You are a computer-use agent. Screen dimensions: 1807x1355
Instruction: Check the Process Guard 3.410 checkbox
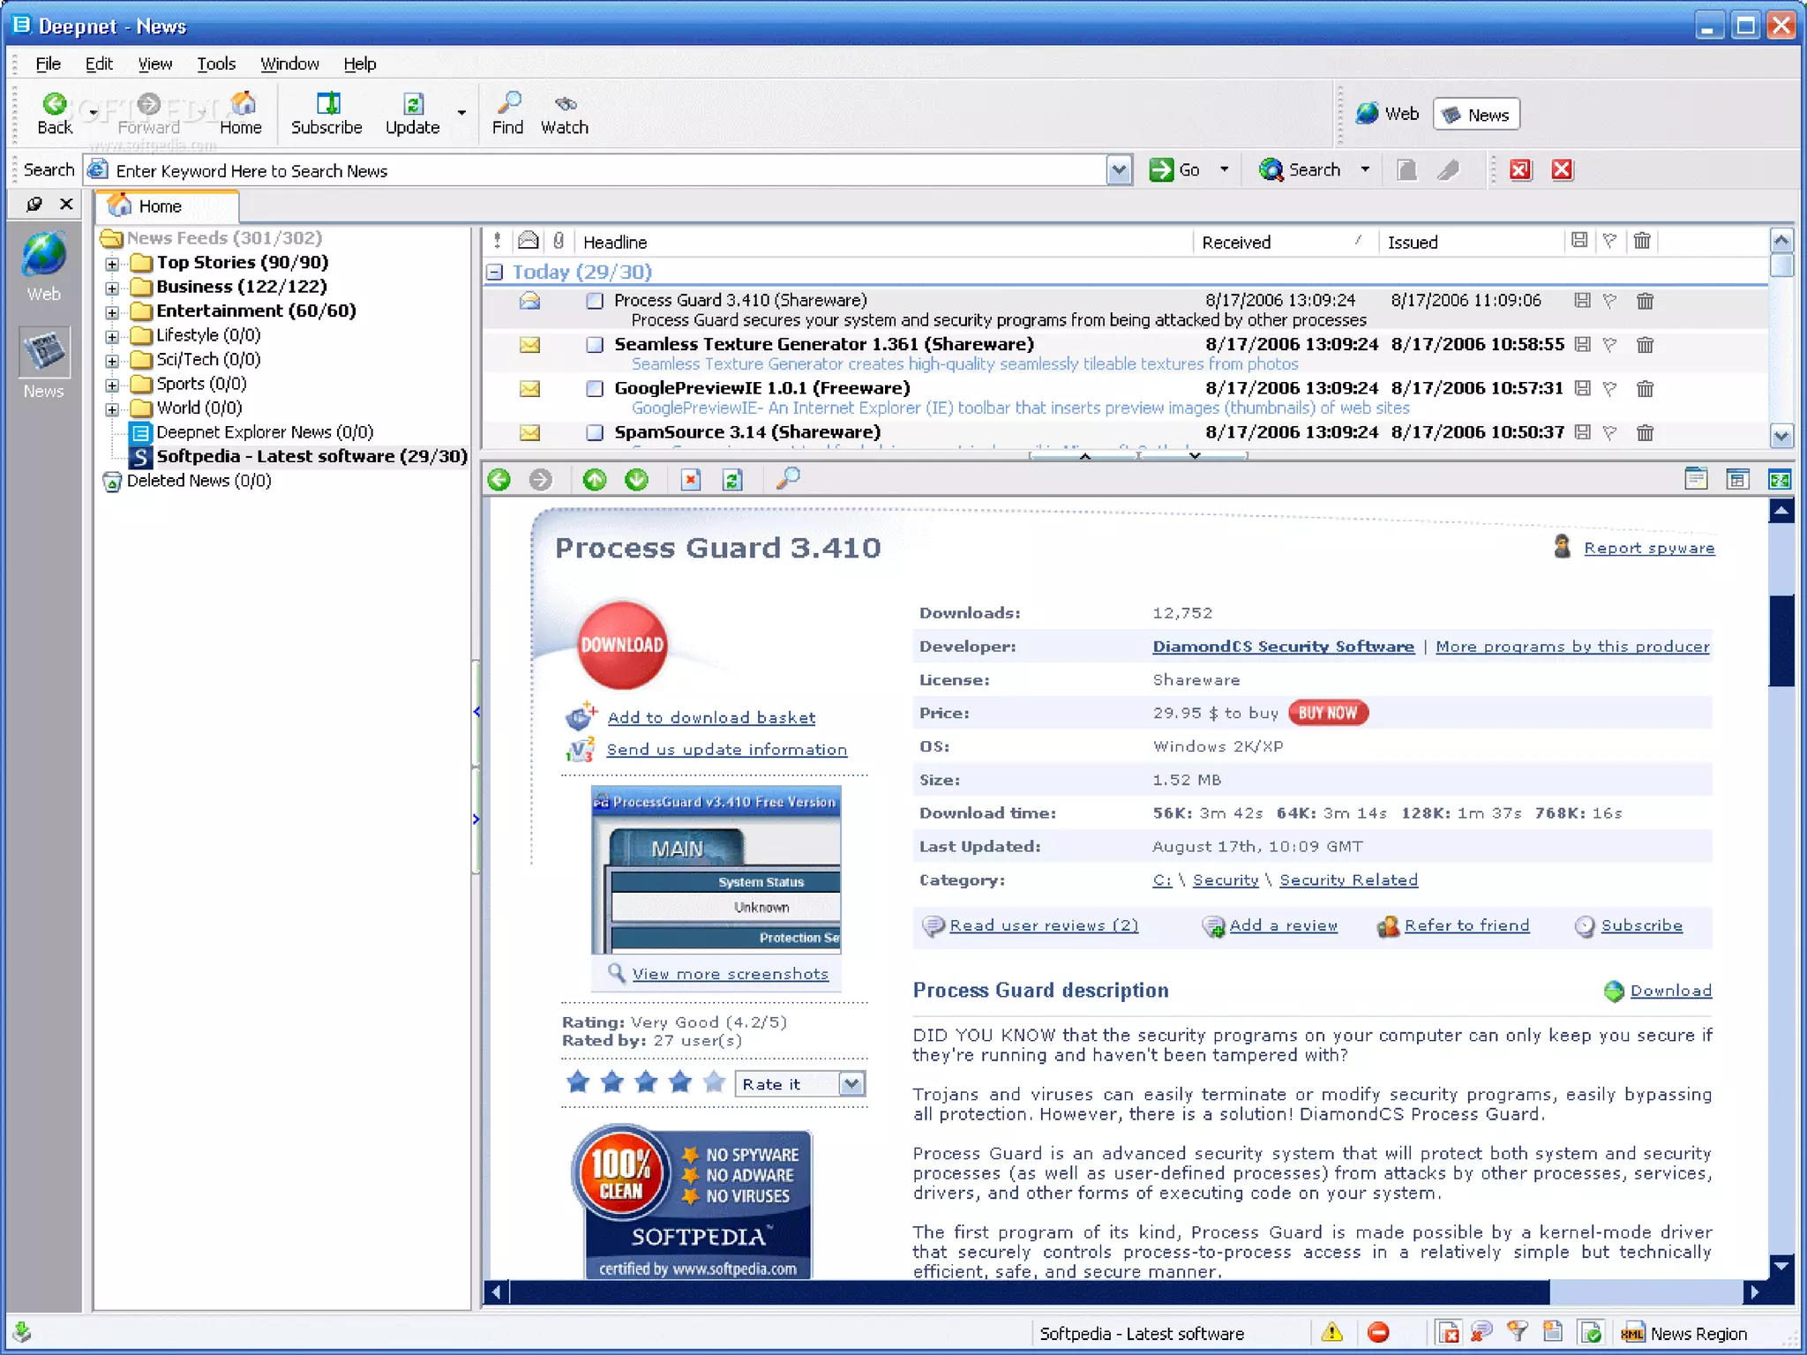(x=595, y=301)
